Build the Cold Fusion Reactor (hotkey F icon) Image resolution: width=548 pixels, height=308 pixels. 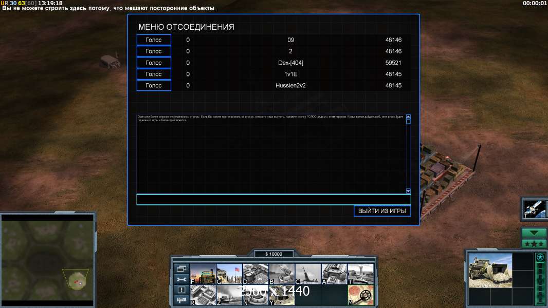pyautogui.click(x=203, y=274)
